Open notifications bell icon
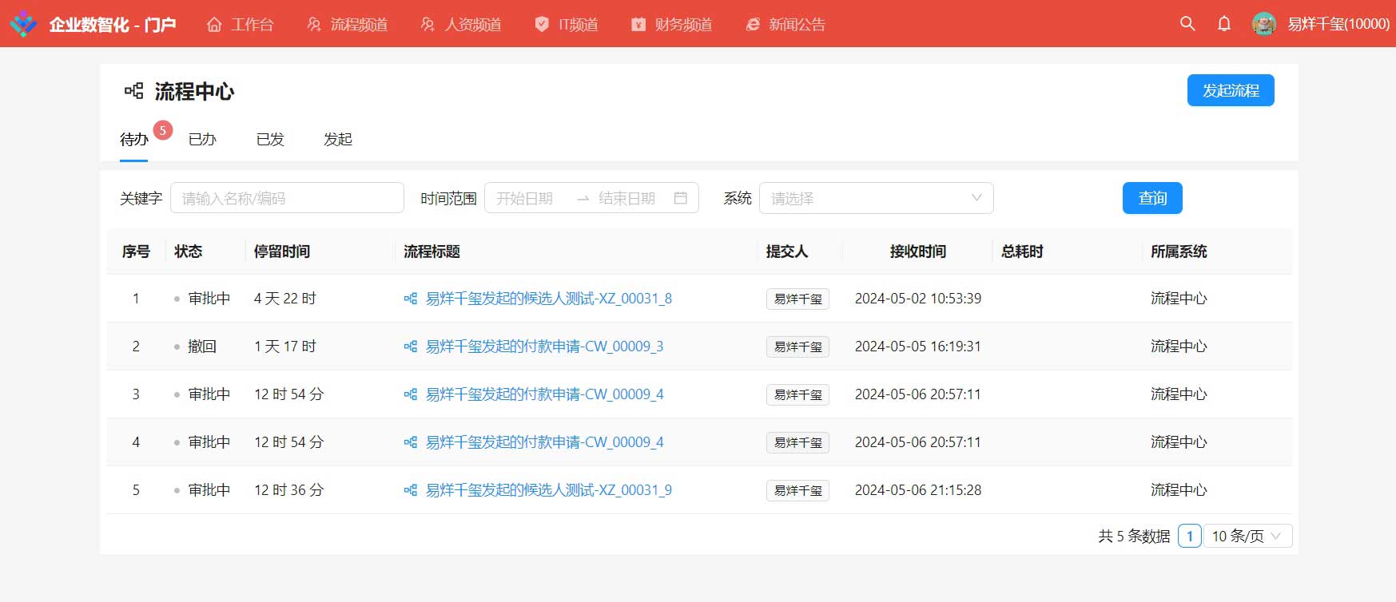The height and width of the screenshot is (602, 1396). point(1224,24)
